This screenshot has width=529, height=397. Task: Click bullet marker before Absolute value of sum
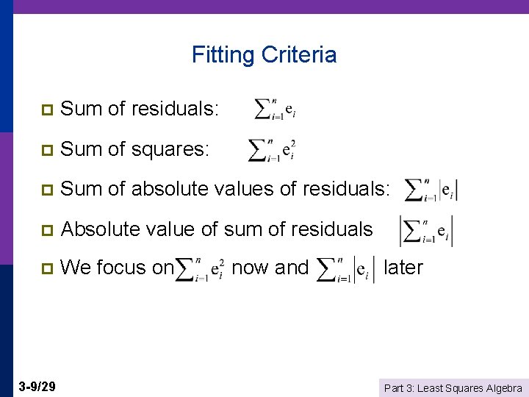click(x=47, y=229)
